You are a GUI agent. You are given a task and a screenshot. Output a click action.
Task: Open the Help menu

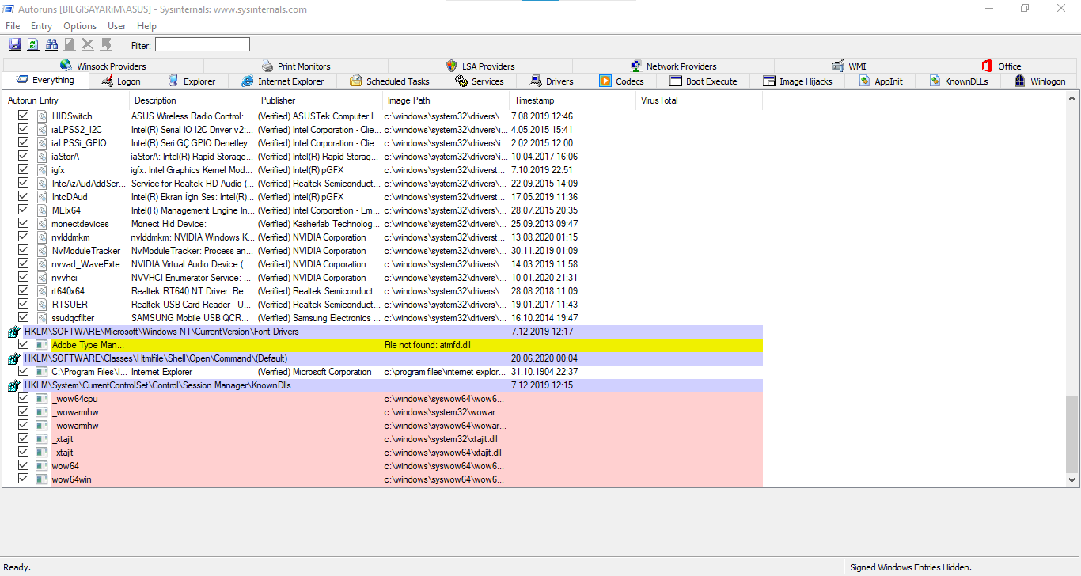146,26
